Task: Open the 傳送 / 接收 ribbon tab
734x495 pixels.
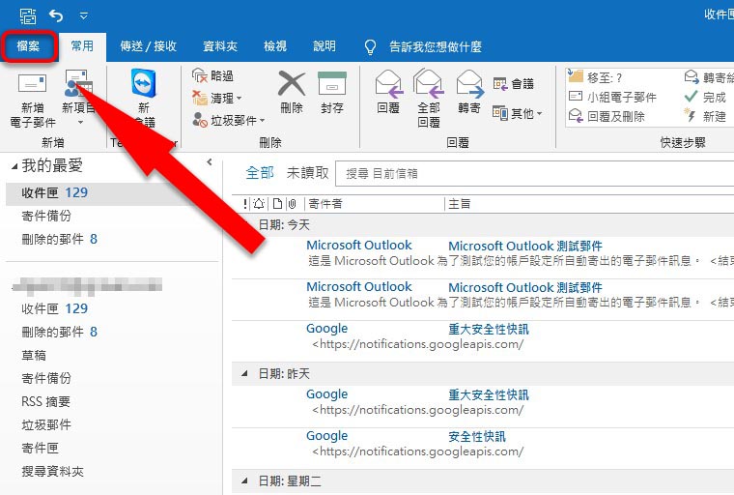Action: (148, 46)
